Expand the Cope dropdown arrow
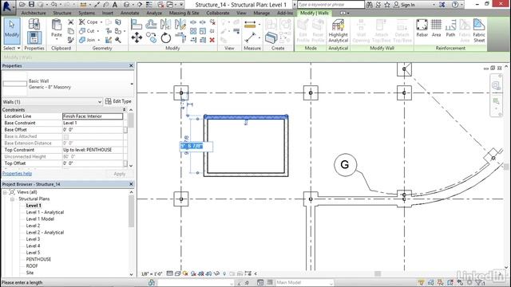The image size is (511, 287). [101, 22]
